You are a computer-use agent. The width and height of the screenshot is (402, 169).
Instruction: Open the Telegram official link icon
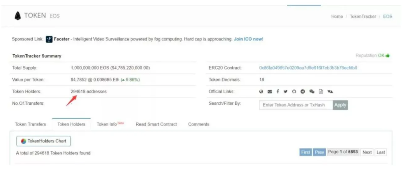click(303, 91)
